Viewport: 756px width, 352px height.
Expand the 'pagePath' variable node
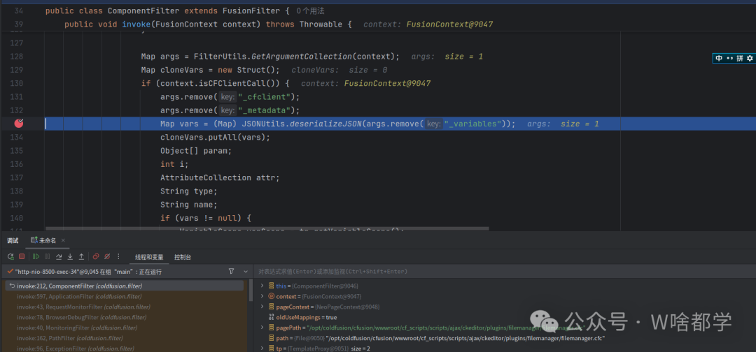tap(262, 328)
